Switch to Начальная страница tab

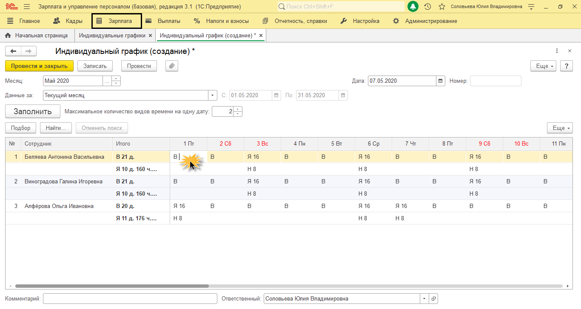pyautogui.click(x=37, y=36)
